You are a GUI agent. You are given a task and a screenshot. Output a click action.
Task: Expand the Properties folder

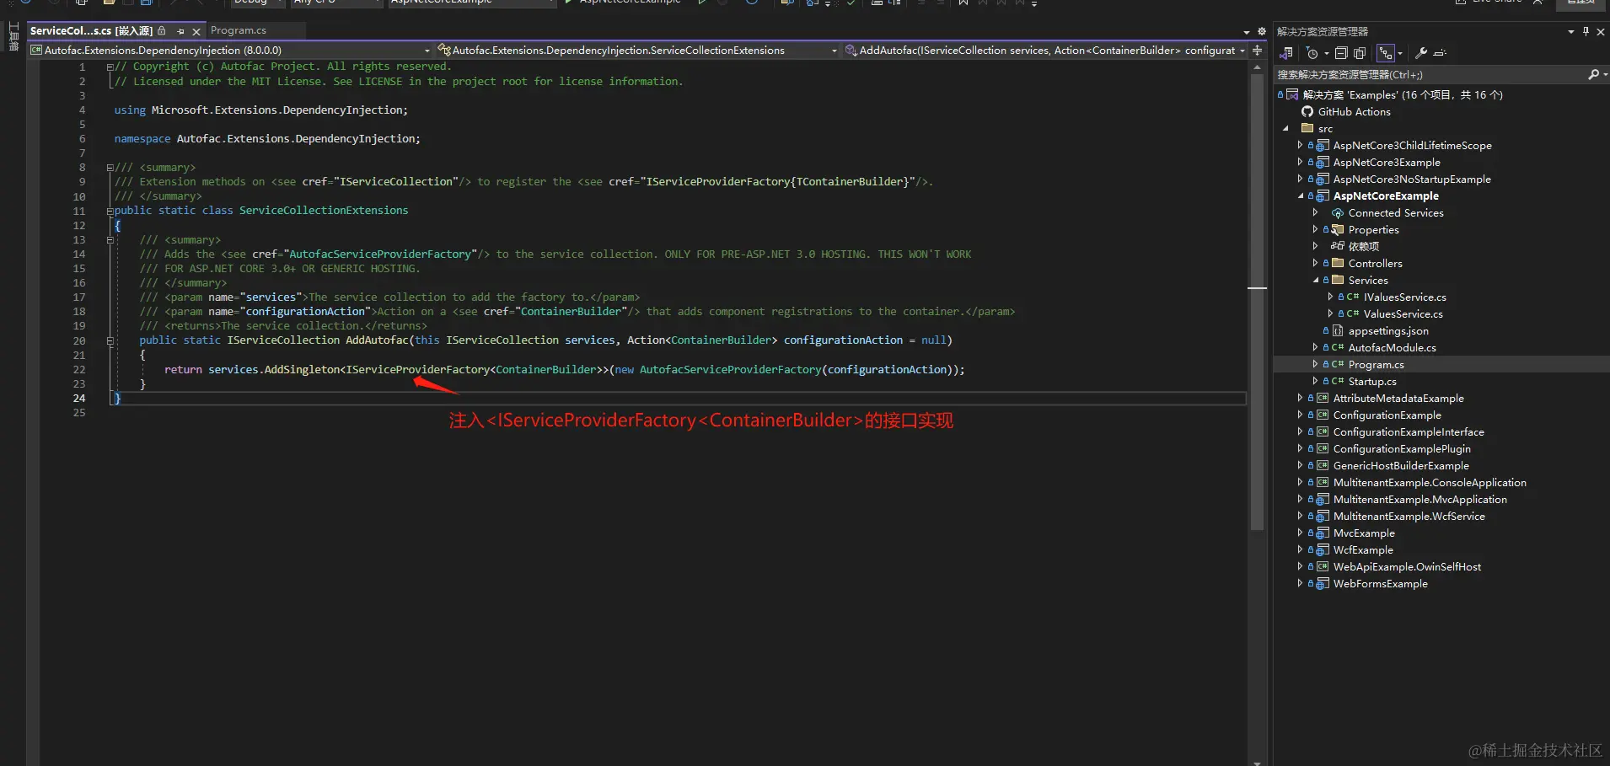[1315, 230]
